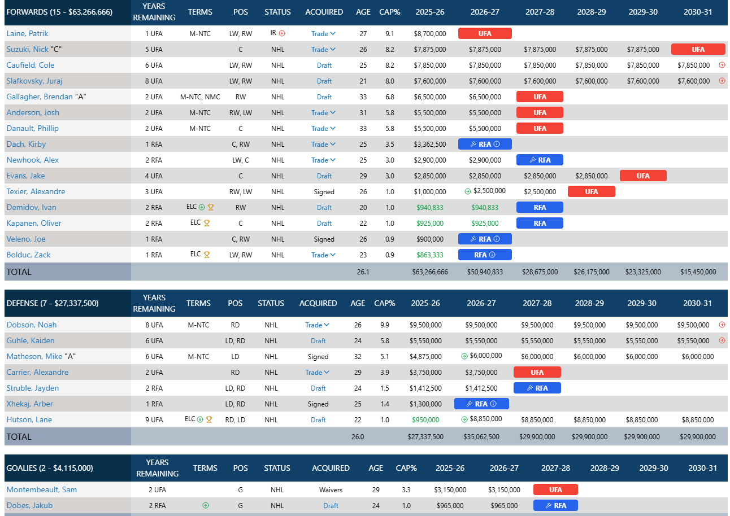Click Struble's blue RFA badge

[x=537, y=388]
